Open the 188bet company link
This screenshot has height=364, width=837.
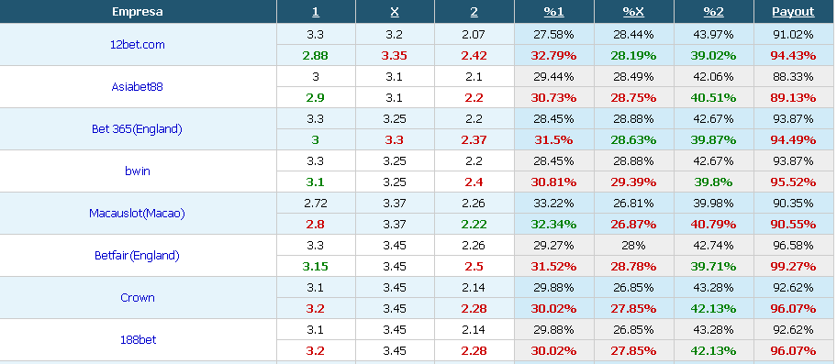137,339
